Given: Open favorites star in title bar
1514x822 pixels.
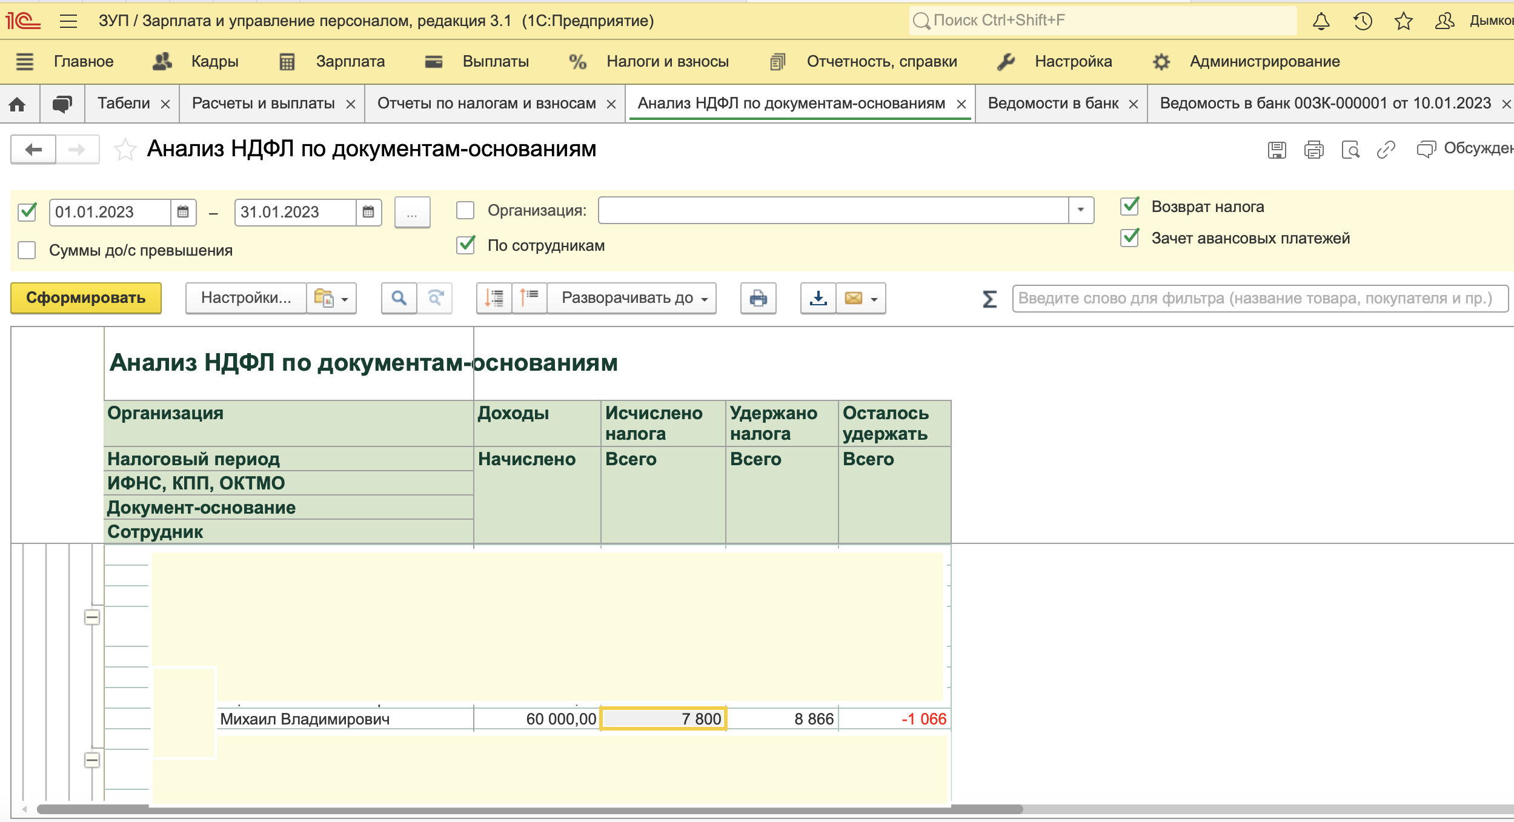Looking at the screenshot, I should point(1403,21).
